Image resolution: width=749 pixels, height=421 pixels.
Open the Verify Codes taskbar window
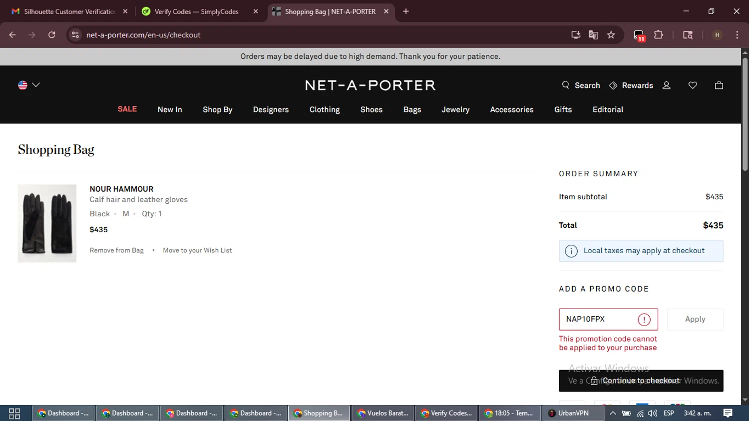point(446,413)
